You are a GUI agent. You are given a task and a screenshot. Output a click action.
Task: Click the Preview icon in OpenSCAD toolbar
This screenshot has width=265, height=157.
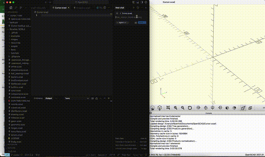[152, 108]
